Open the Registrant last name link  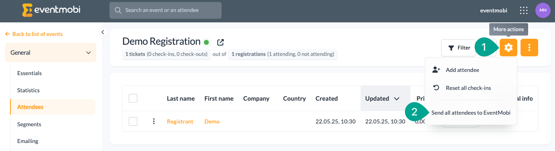[x=180, y=121]
